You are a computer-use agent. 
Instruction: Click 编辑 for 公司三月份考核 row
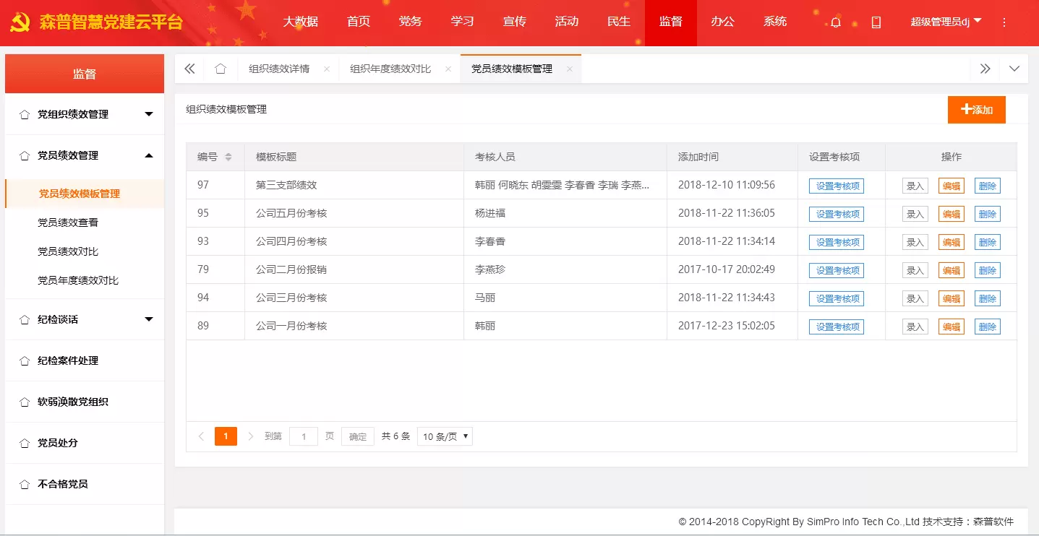click(x=952, y=298)
